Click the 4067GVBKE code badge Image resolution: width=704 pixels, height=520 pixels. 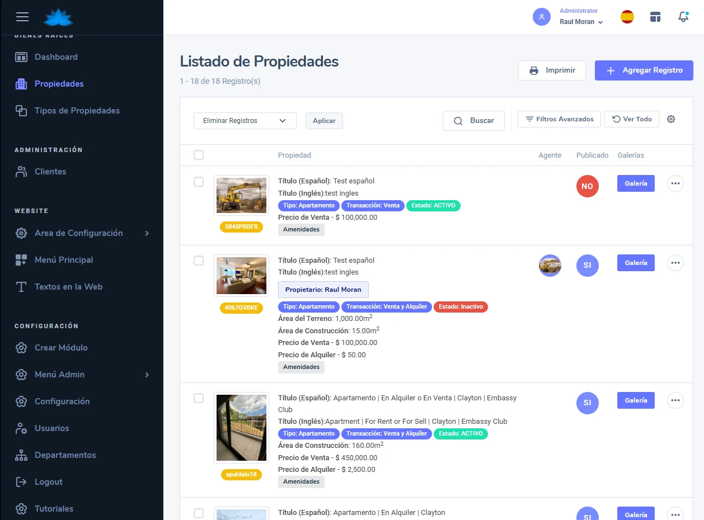point(241,308)
